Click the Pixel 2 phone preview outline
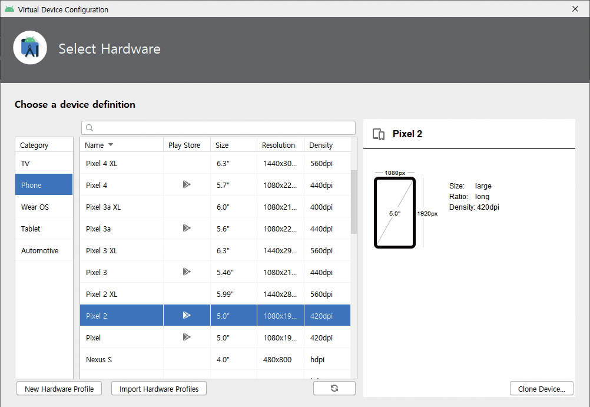590x407 pixels. pyautogui.click(x=395, y=213)
